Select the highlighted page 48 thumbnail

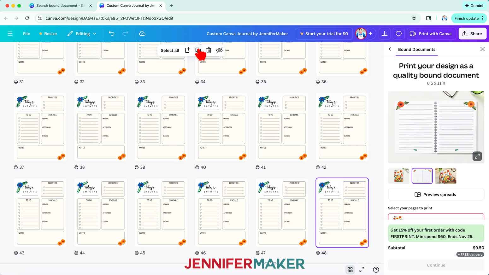(x=342, y=213)
